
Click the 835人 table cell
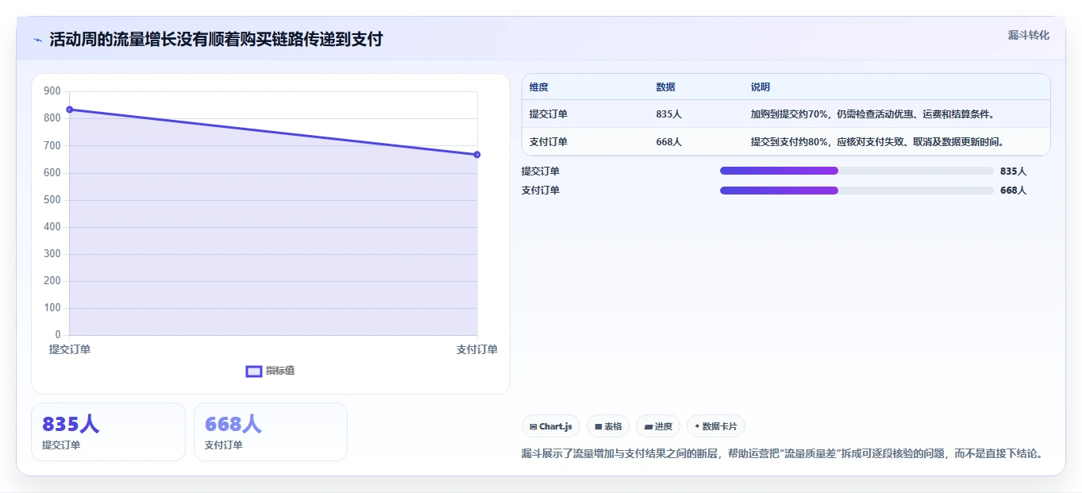[x=668, y=114]
